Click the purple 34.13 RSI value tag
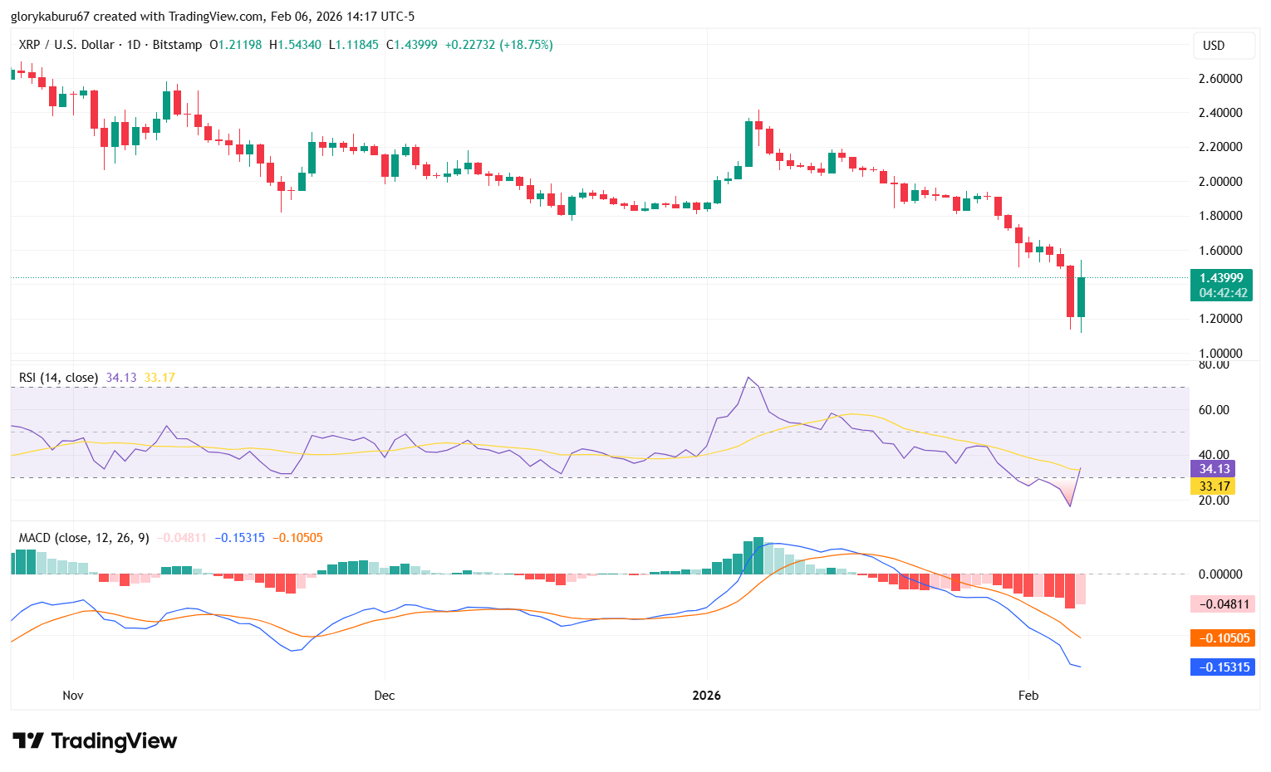Screen dimensions: 1271x772 [1213, 469]
